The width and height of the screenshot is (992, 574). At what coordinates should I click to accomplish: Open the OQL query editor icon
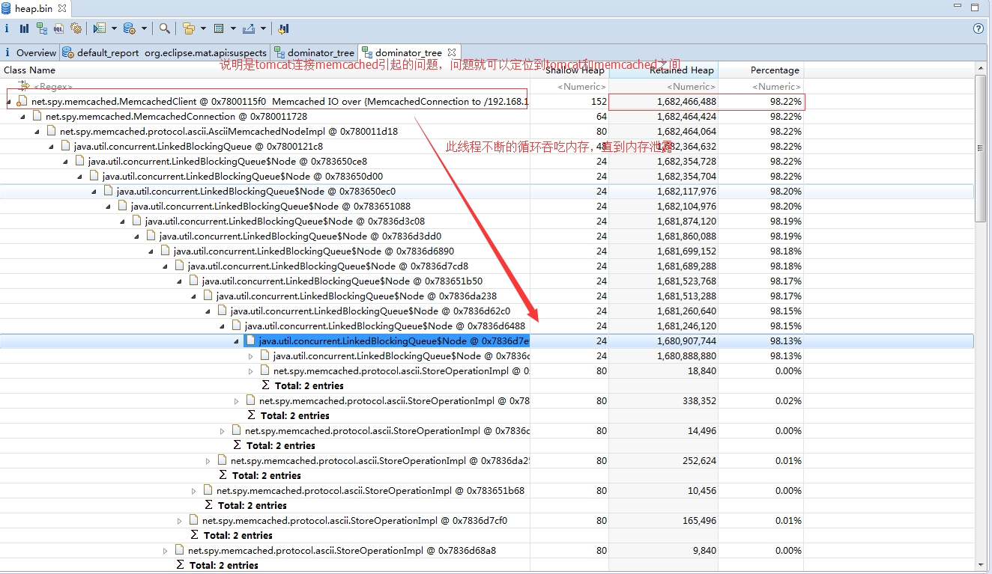(x=58, y=28)
